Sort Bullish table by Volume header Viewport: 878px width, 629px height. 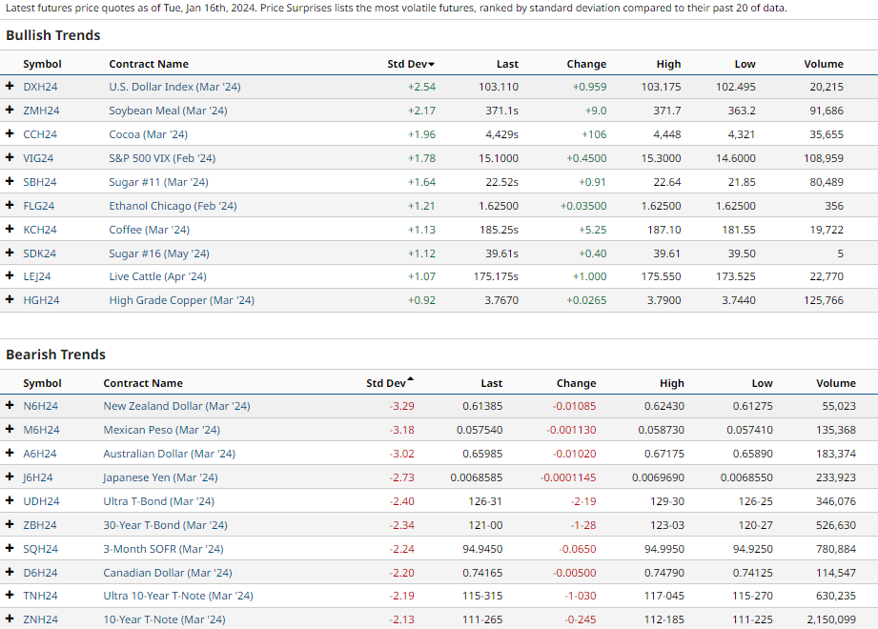(823, 64)
